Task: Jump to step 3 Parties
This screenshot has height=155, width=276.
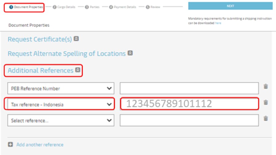Action: 92,7
